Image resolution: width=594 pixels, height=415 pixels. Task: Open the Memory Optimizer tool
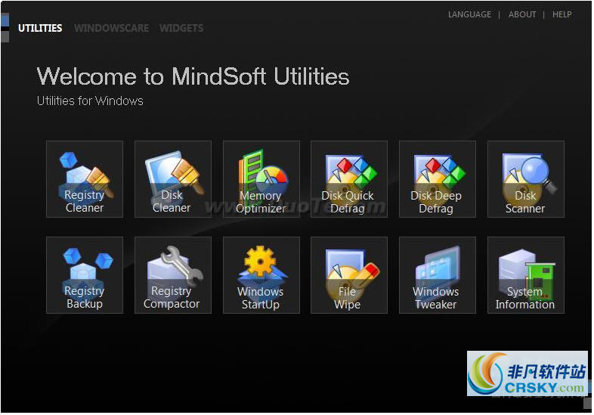(261, 179)
